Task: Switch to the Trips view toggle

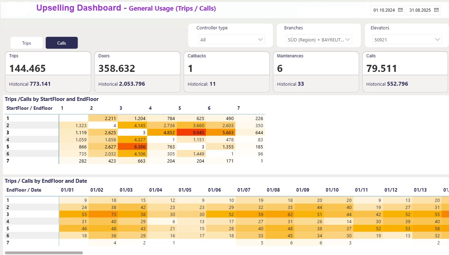Action: tap(27, 43)
